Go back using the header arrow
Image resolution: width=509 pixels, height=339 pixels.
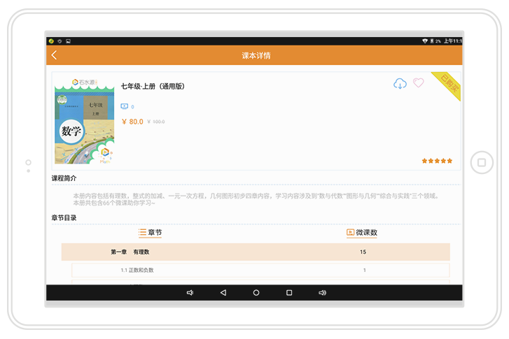pyautogui.click(x=55, y=55)
